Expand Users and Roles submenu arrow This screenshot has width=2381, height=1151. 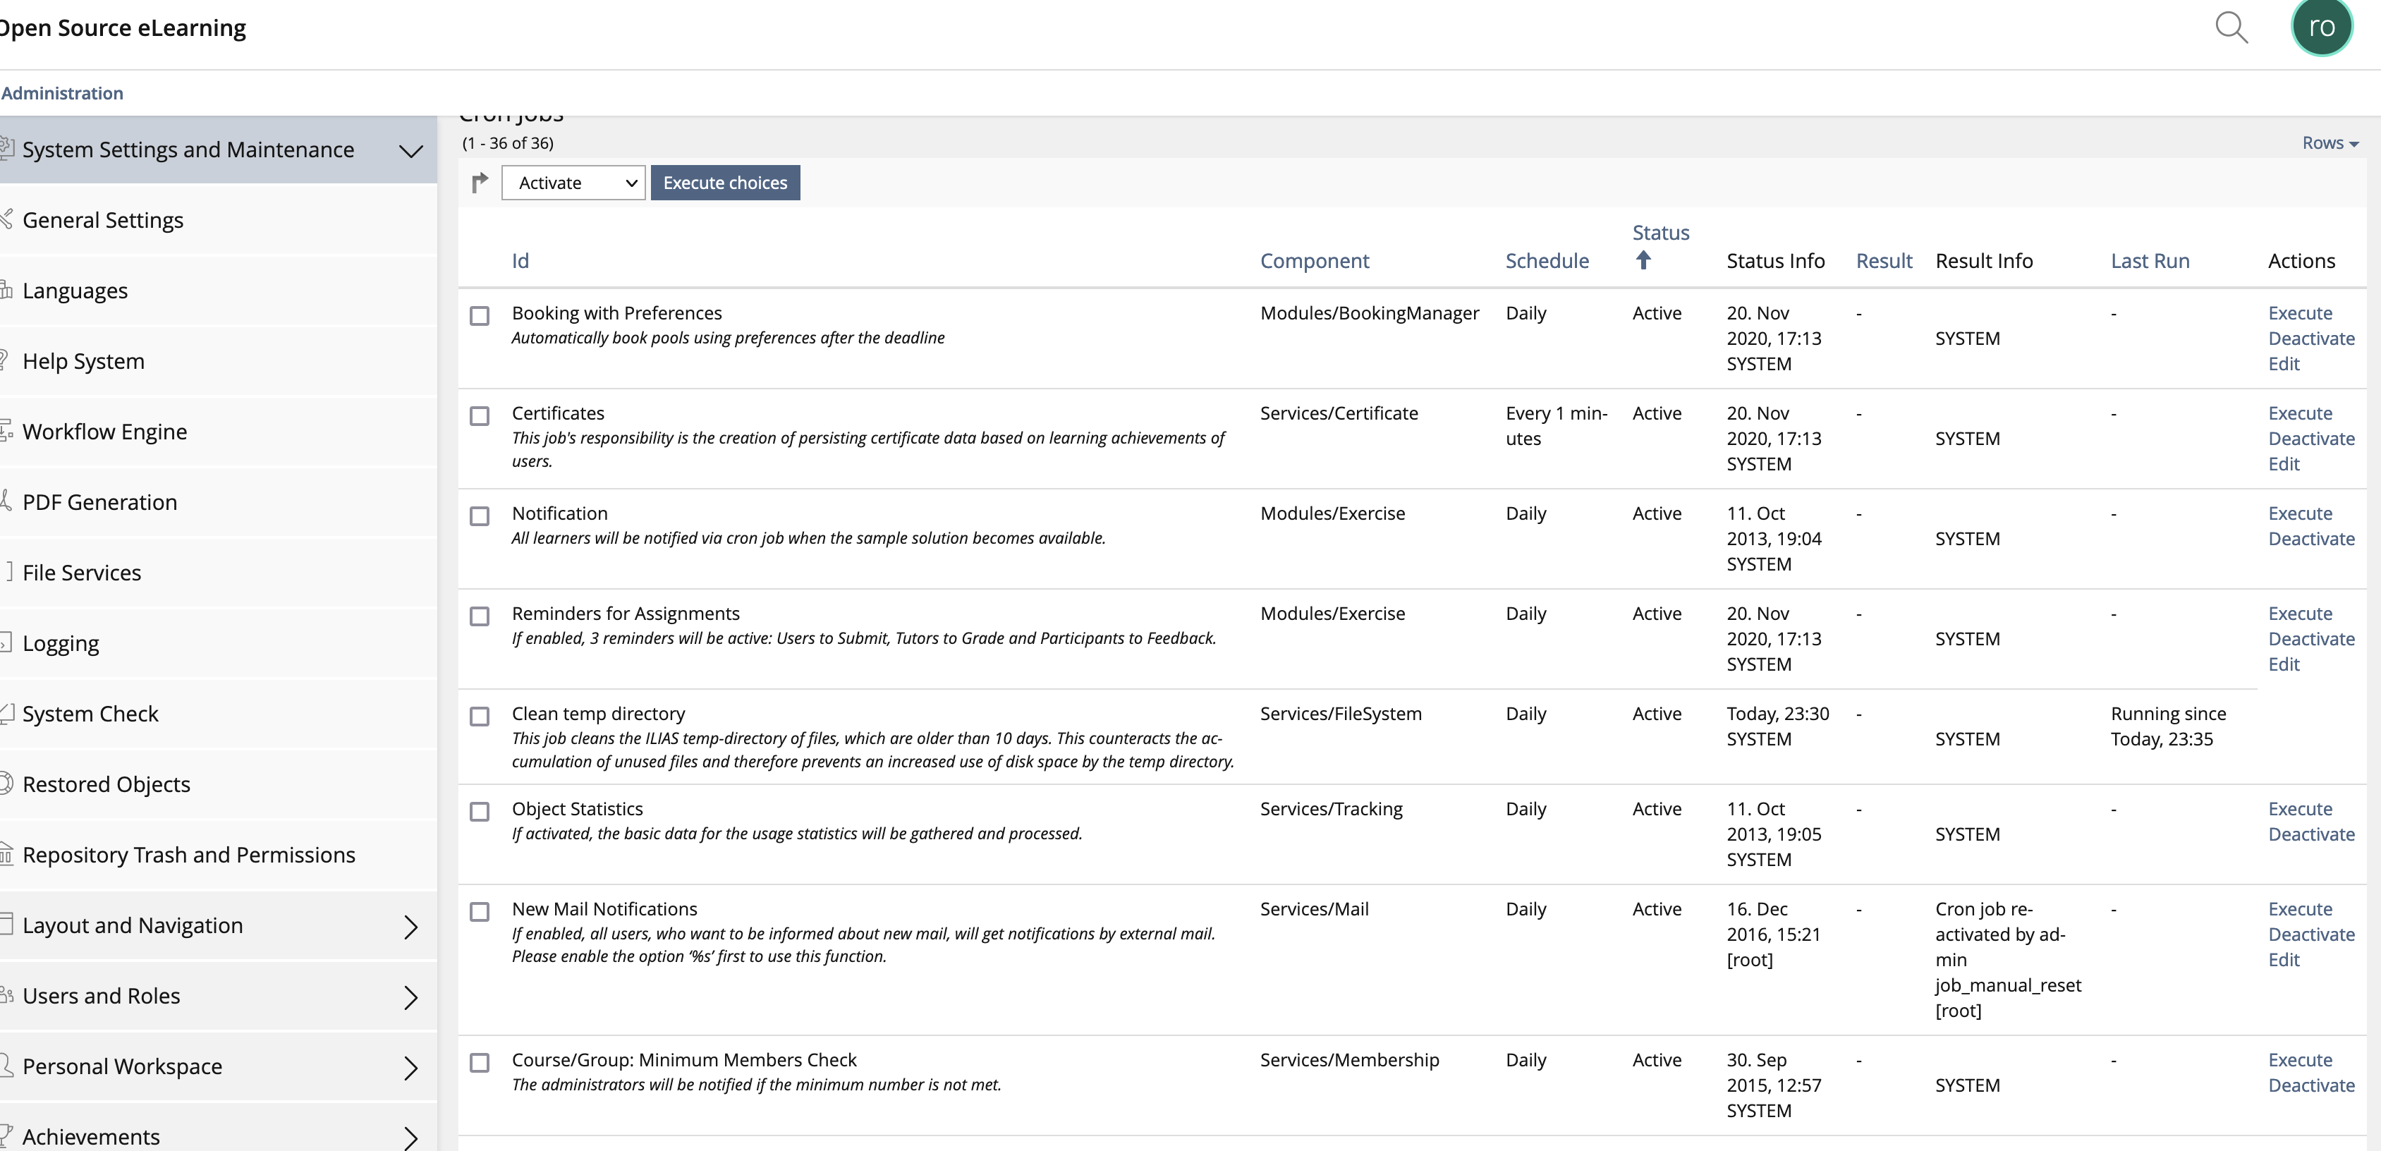411,997
